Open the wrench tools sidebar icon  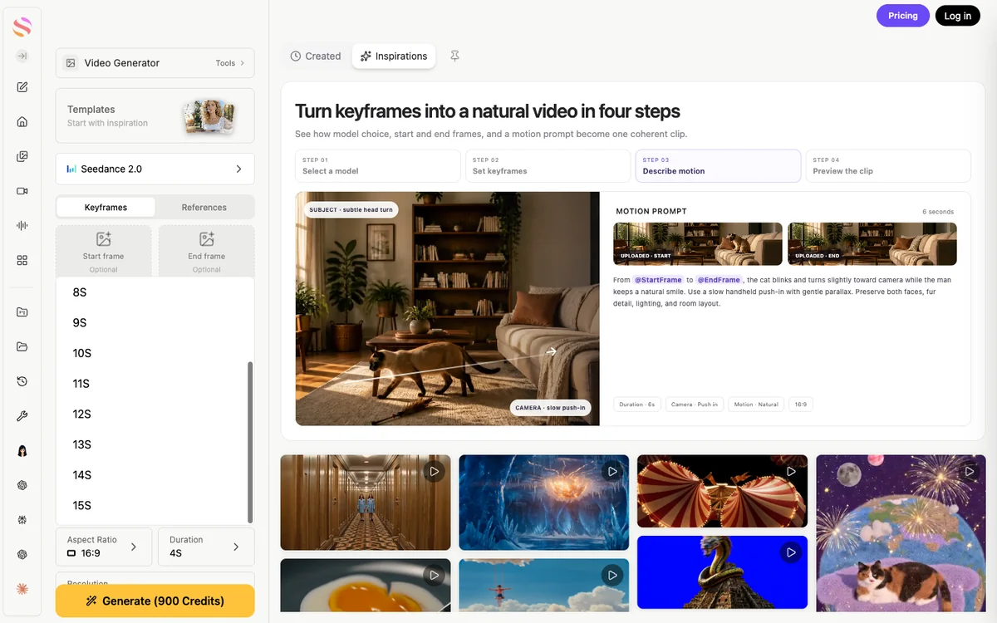pos(22,416)
